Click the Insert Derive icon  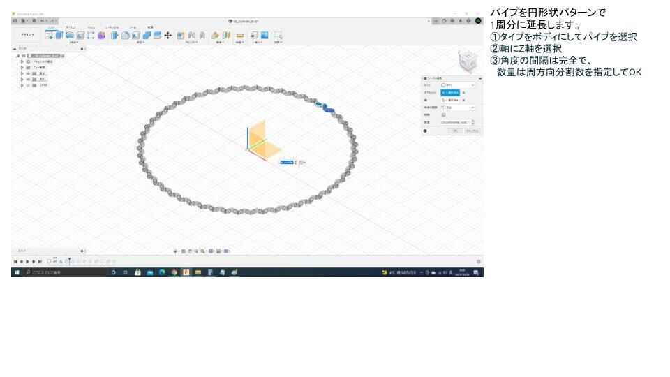tap(254, 35)
